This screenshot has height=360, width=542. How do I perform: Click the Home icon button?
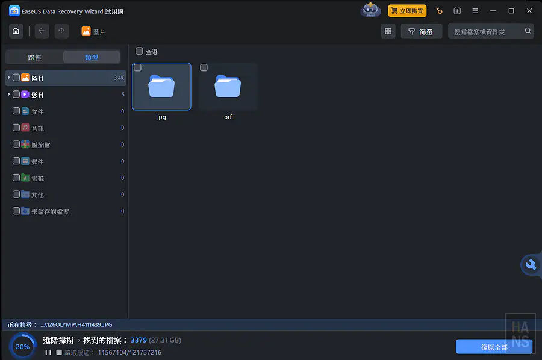click(16, 31)
